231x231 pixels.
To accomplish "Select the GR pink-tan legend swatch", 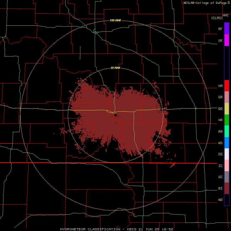I will click(x=227, y=97).
